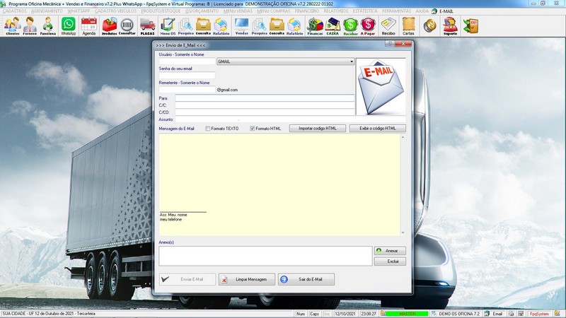Viewport: 566px width, 318px height.
Task: Focus the Usuário name input field
Action: tap(187, 61)
